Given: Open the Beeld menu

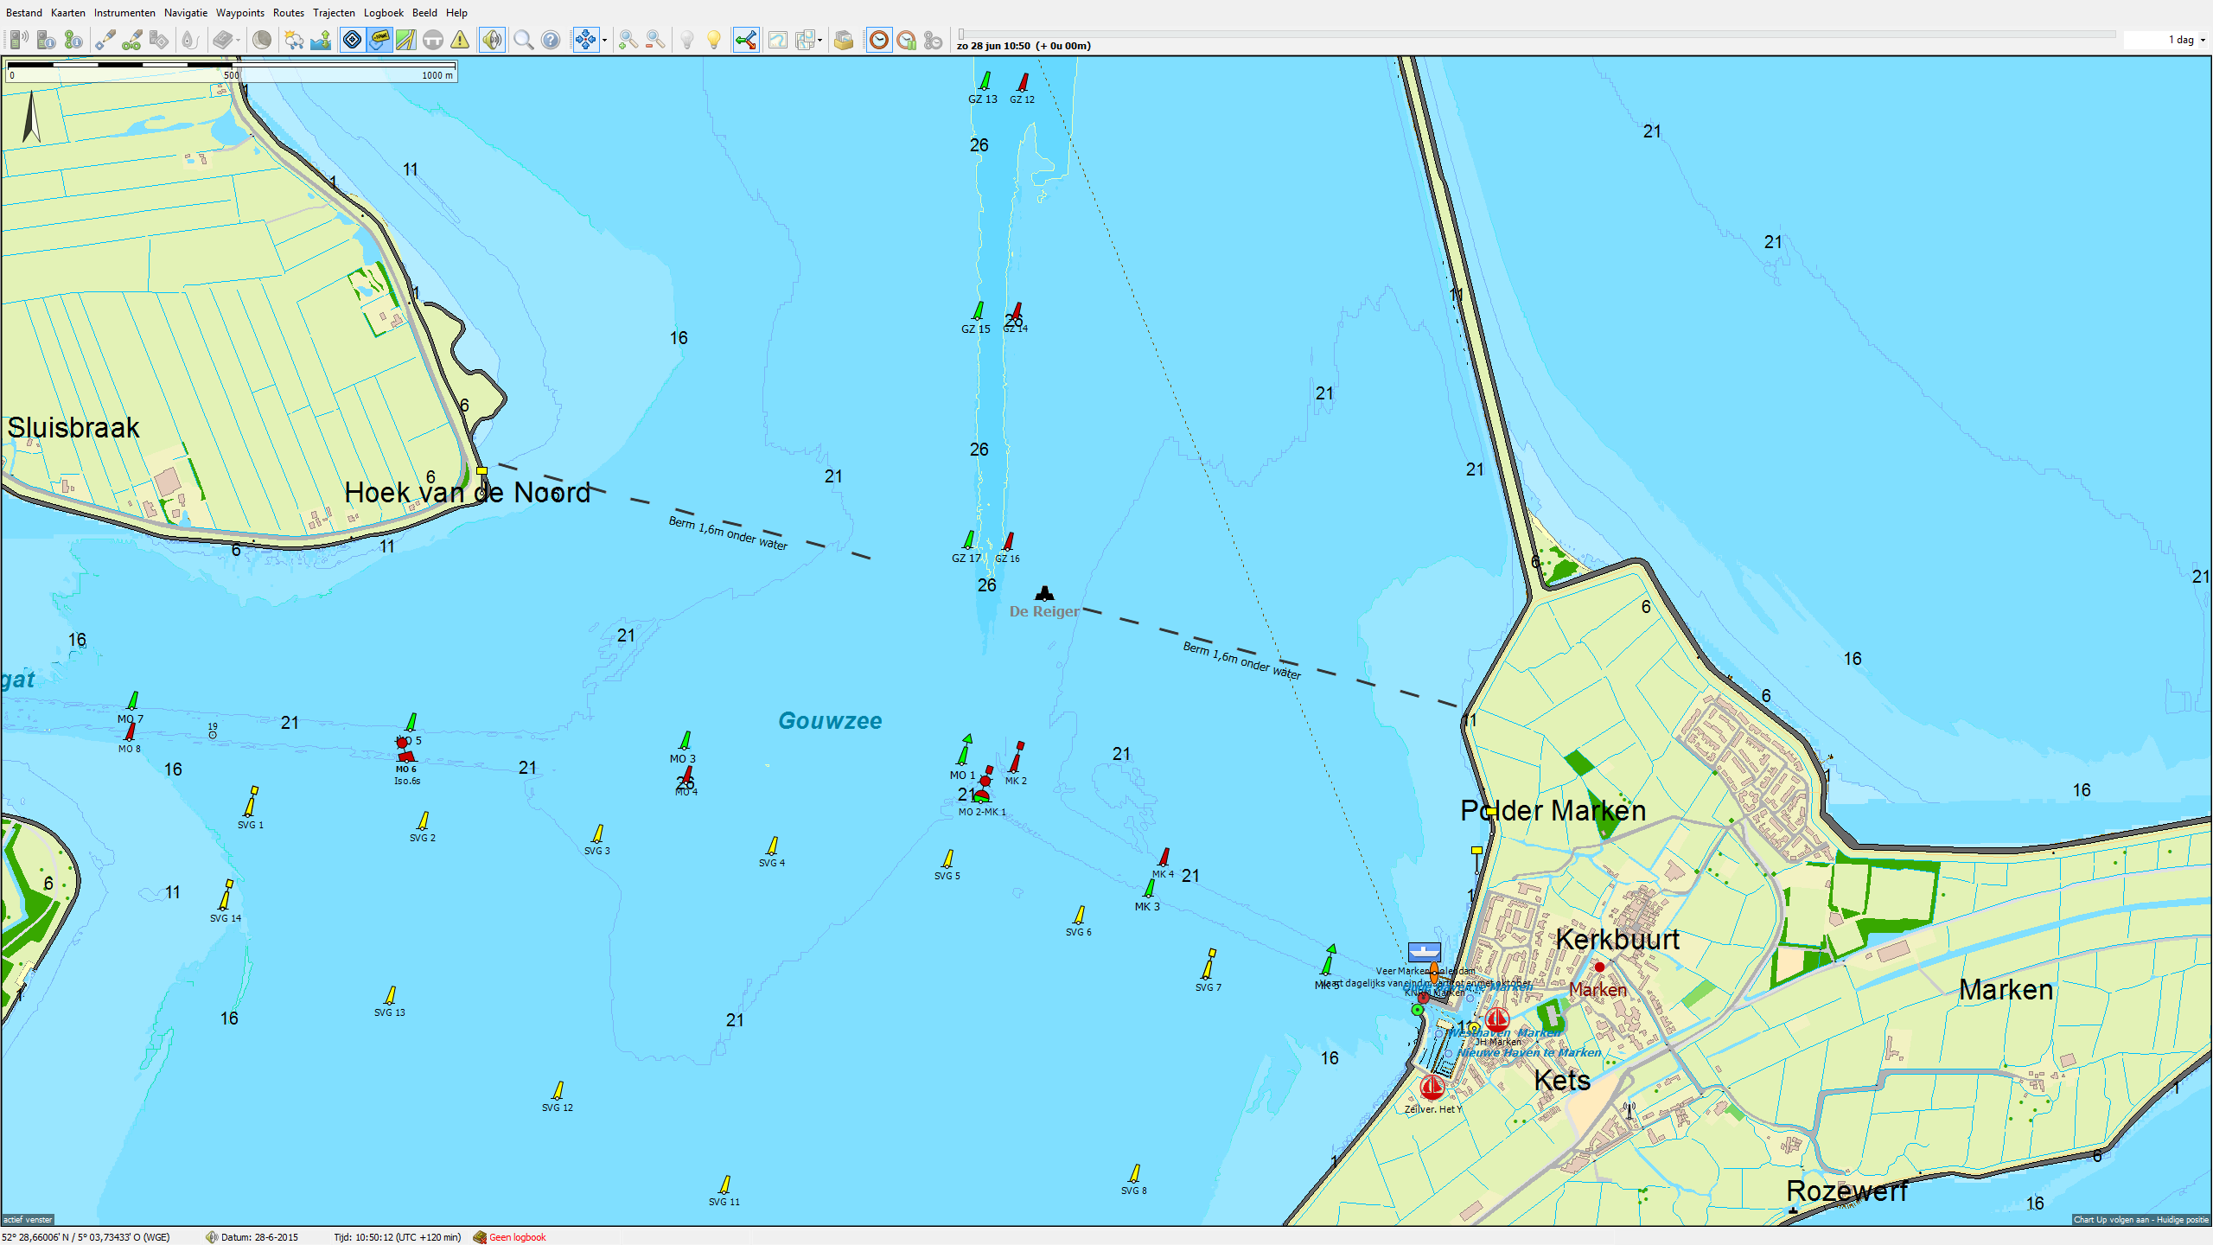Looking at the screenshot, I should pos(424,13).
